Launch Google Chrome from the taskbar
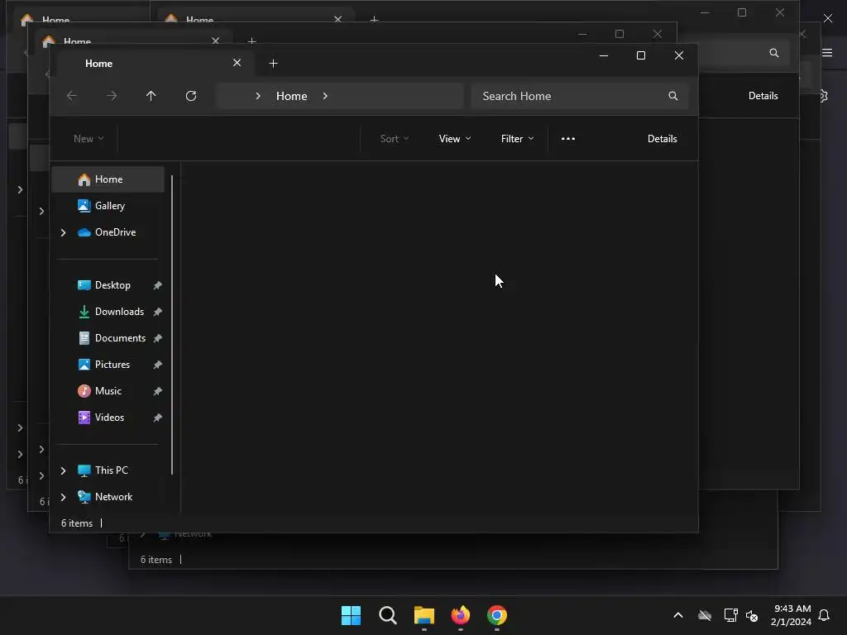This screenshot has height=635, width=847. 497,615
